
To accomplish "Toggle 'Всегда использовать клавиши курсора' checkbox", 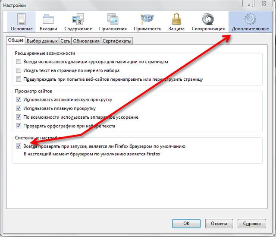I will pyautogui.click(x=19, y=61).
